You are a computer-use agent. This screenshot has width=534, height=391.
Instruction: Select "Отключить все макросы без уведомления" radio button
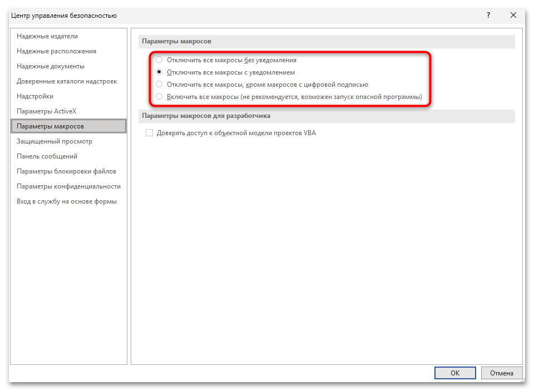159,60
